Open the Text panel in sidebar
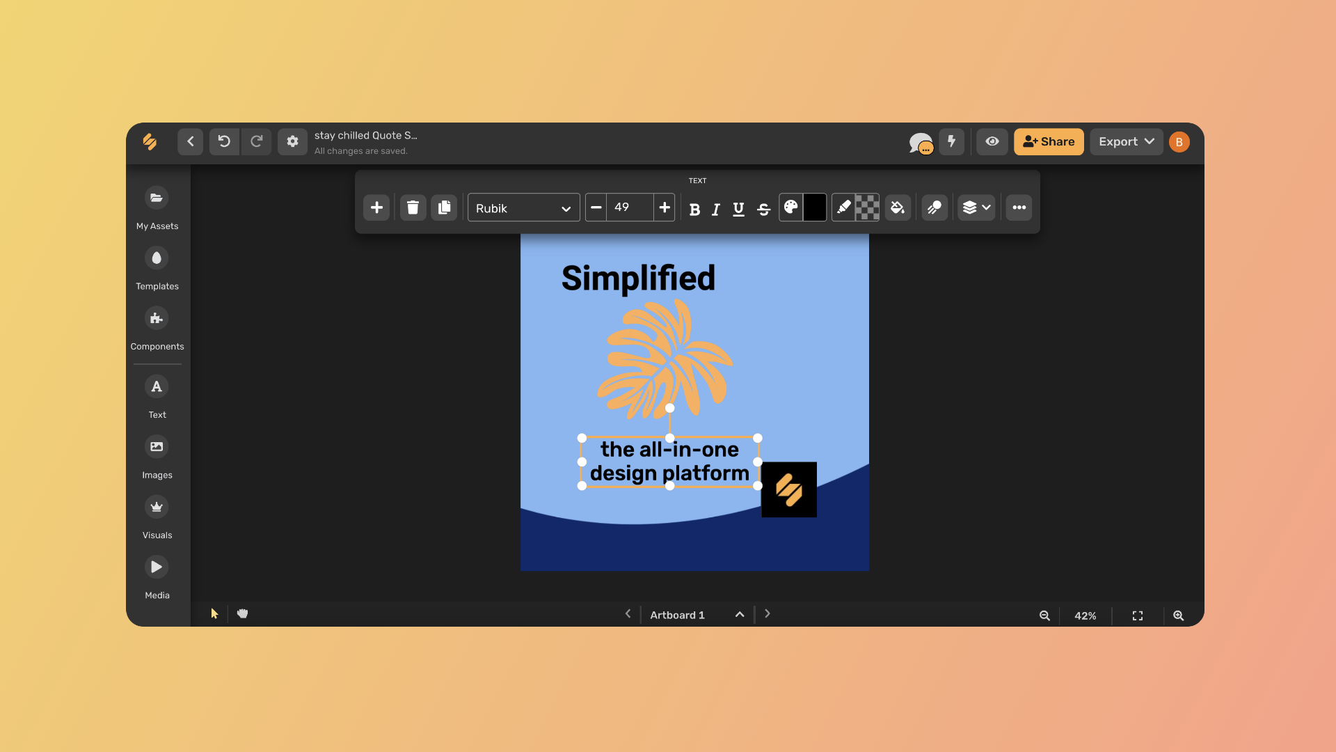 click(157, 397)
